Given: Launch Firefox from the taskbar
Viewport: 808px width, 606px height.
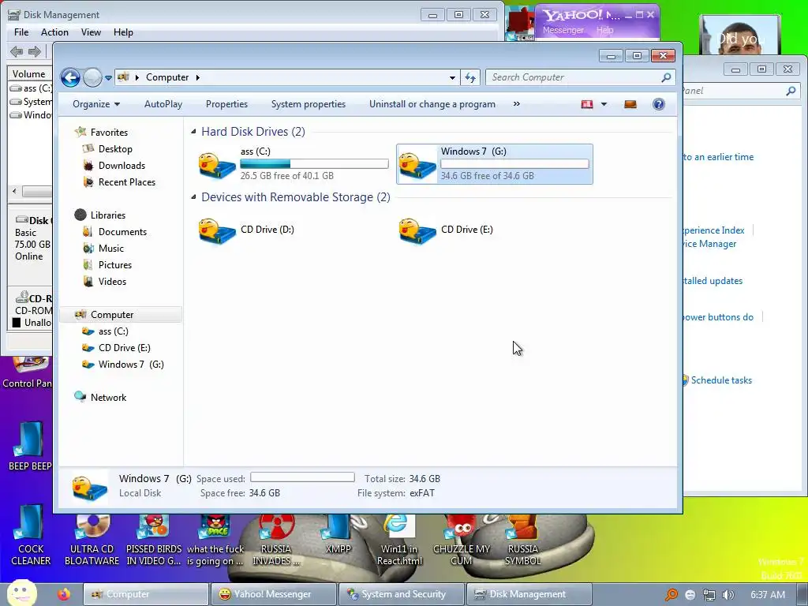Looking at the screenshot, I should tap(64, 595).
